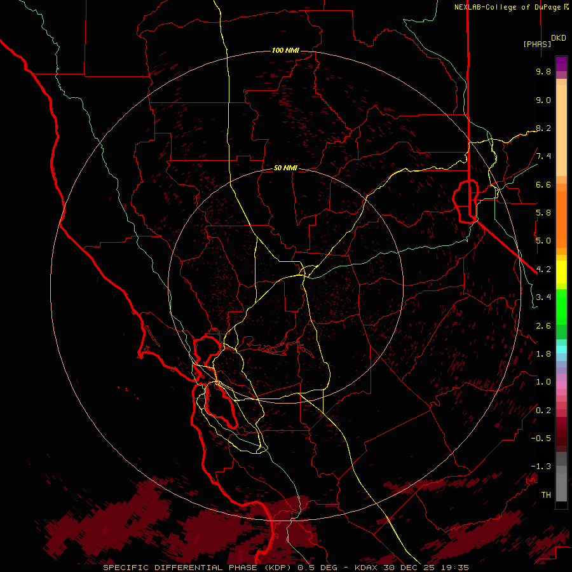Click the 0.5 DEG elevation text
The height and width of the screenshot is (572, 572).
pos(317,568)
